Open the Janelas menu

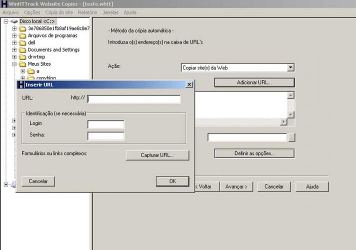(110, 12)
